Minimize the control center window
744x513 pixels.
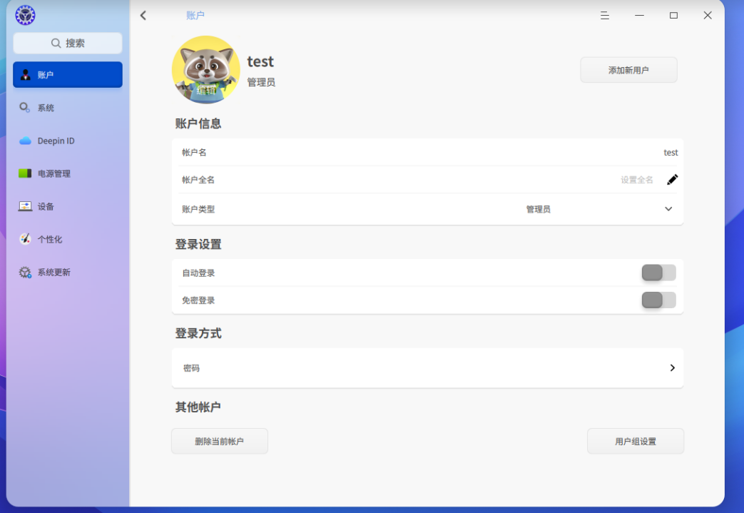point(639,15)
